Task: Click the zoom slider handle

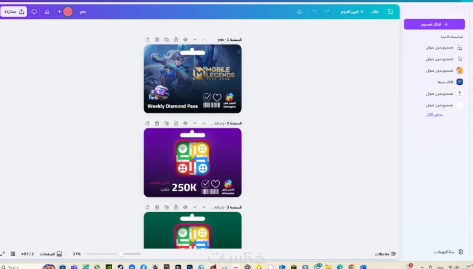Action: click(121, 254)
